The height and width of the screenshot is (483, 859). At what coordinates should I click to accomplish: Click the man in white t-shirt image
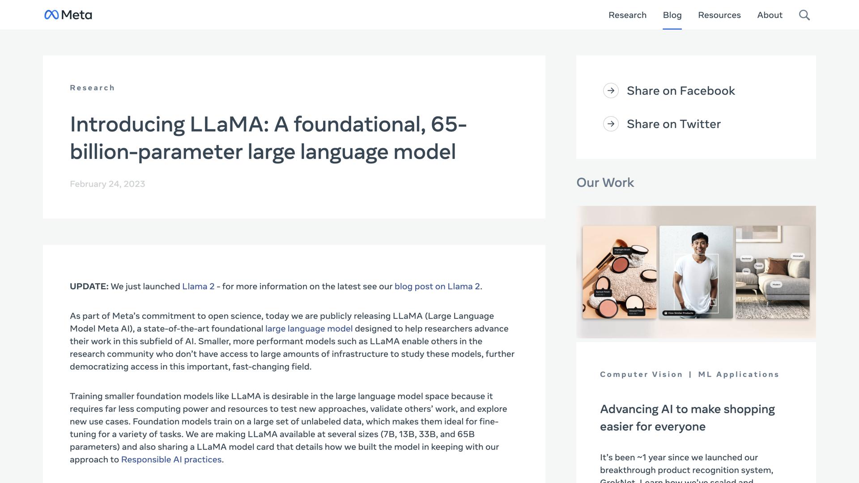click(x=696, y=272)
